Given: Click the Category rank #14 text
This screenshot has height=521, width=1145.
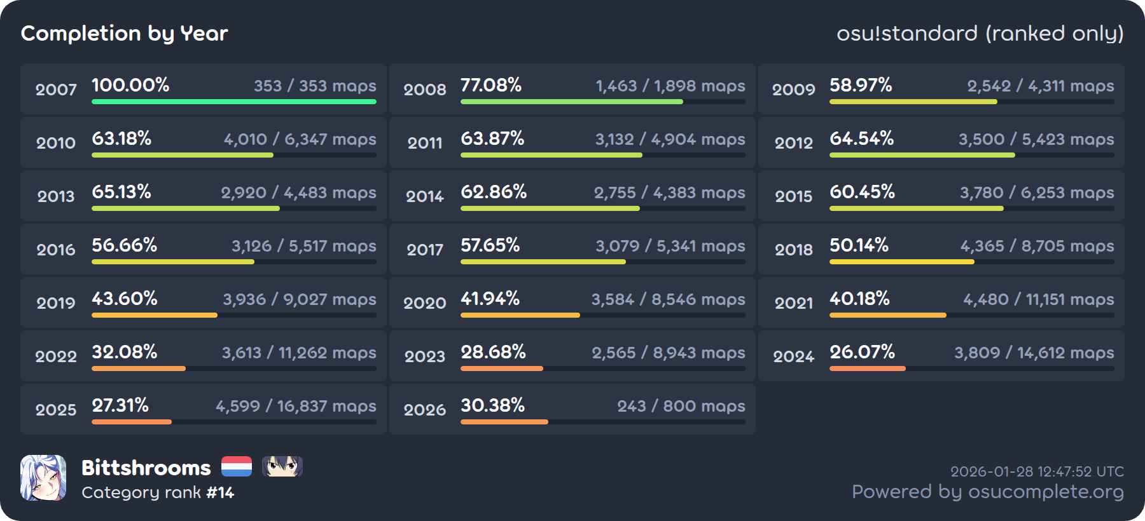Looking at the screenshot, I should click(158, 492).
